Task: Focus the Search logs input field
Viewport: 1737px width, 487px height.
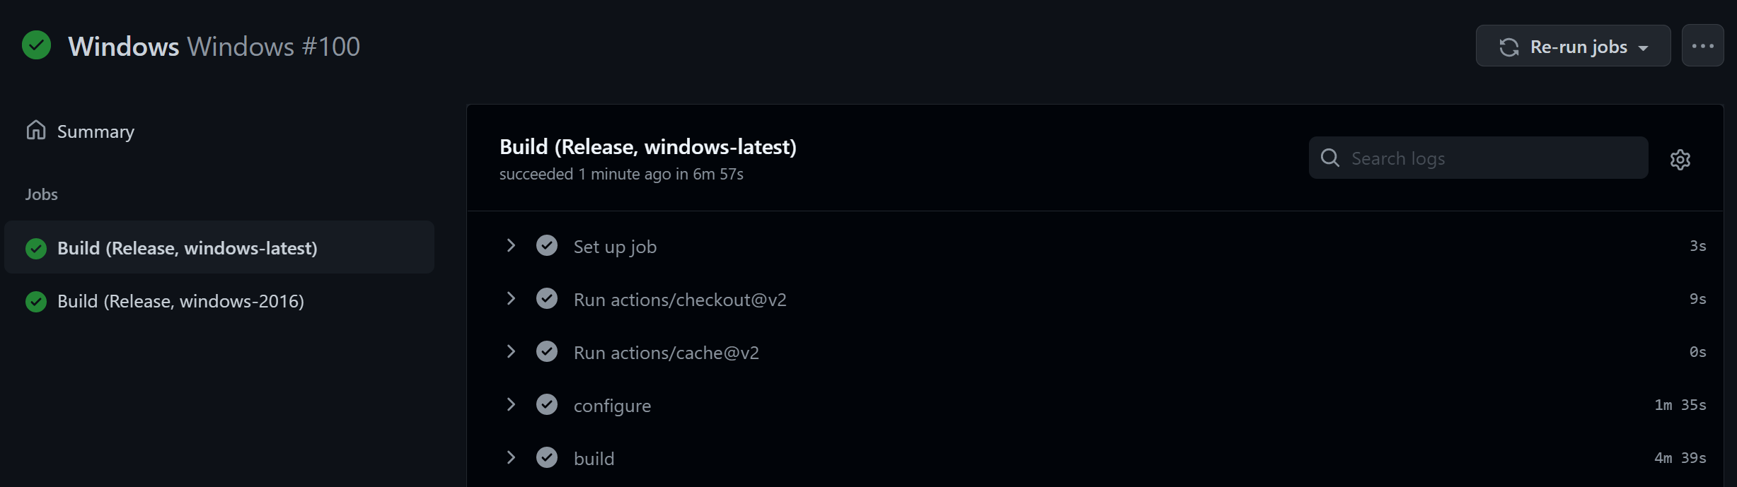Action: pyautogui.click(x=1493, y=158)
